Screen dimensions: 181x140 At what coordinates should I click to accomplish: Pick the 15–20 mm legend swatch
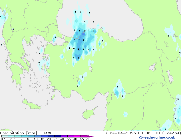[x=44, y=136]
